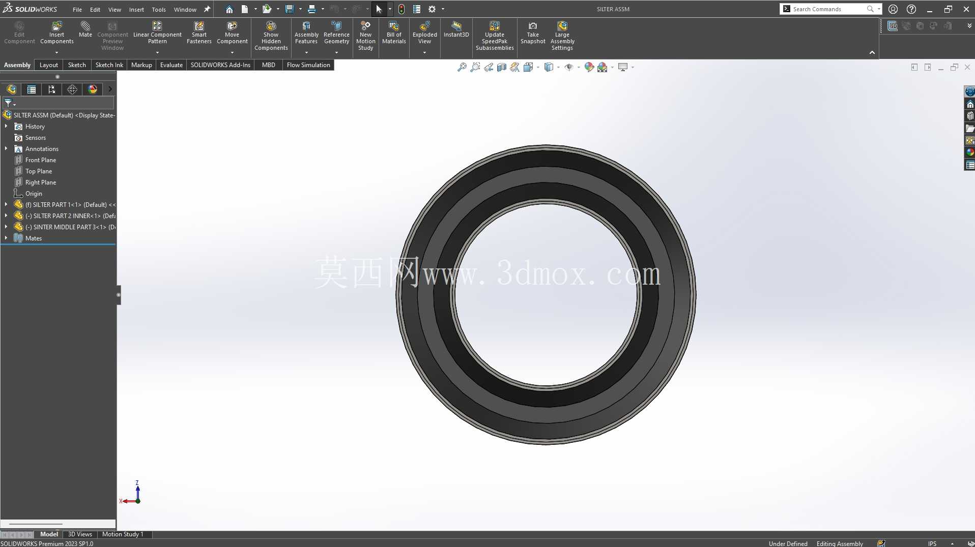Open Insert Components dropdown arrow
975x547 pixels.
[57, 52]
